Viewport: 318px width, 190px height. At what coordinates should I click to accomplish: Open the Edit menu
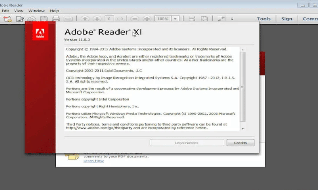coord(5,11)
